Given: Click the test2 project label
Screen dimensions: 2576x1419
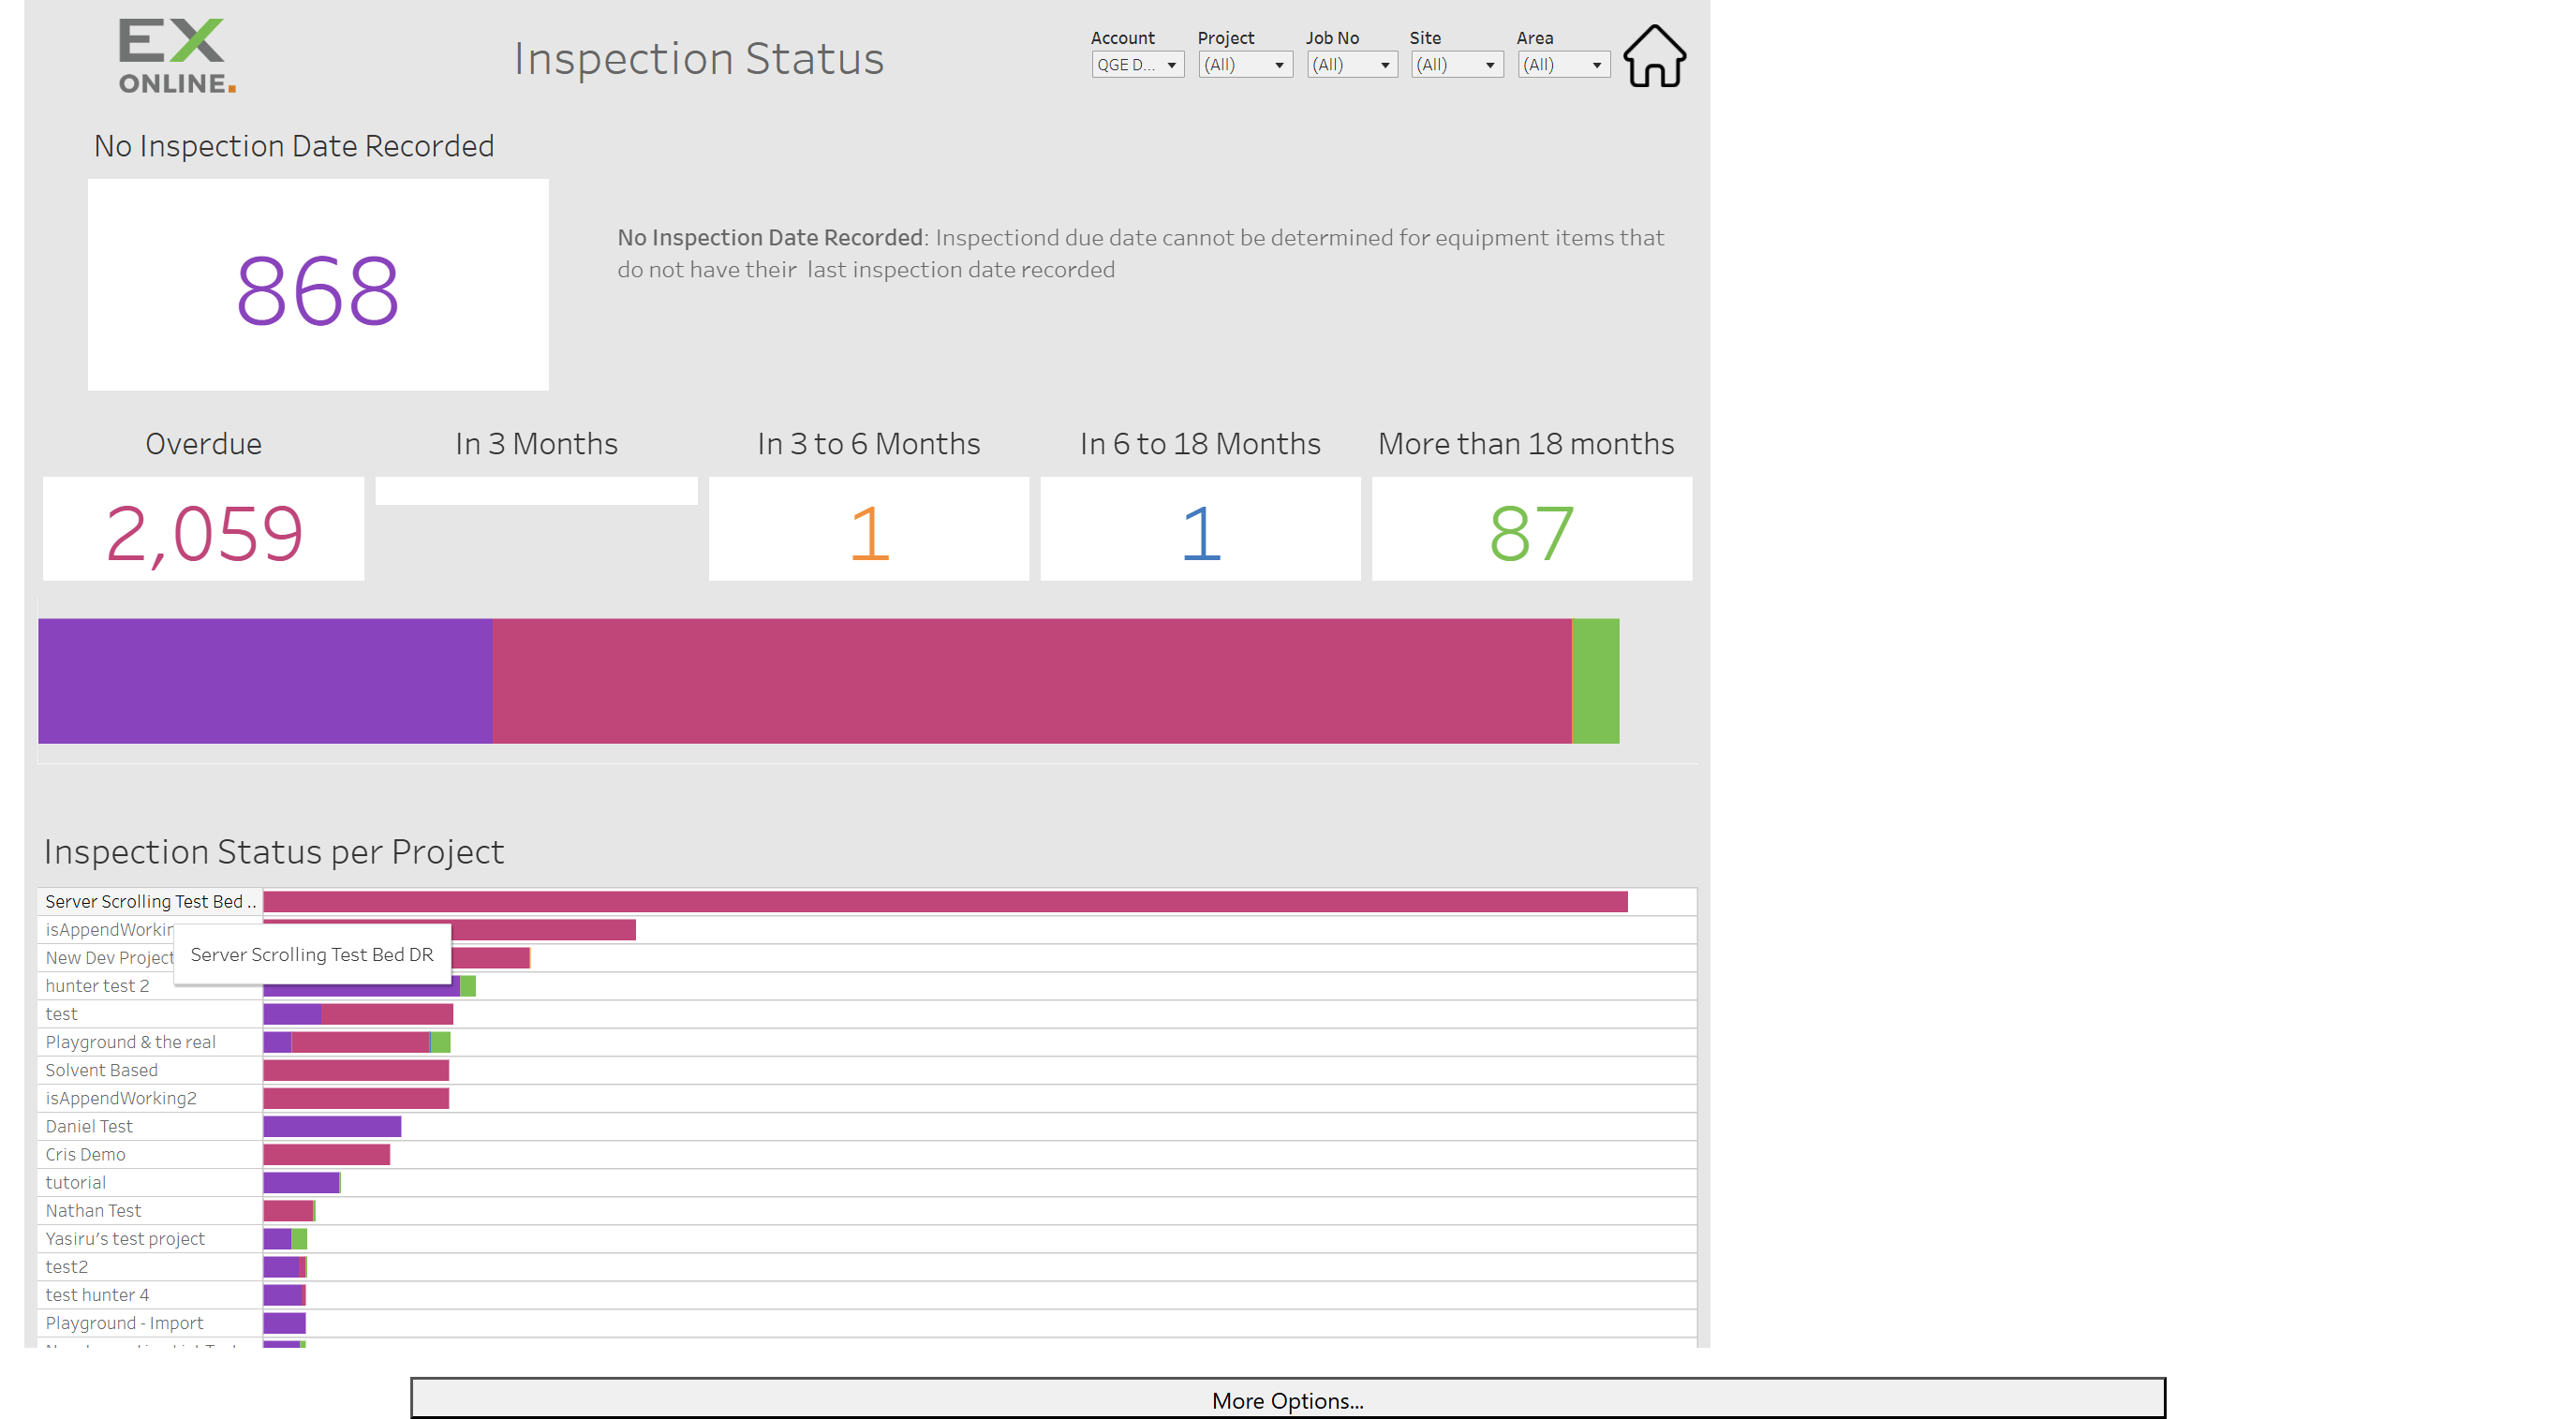Looking at the screenshot, I should 67,1266.
